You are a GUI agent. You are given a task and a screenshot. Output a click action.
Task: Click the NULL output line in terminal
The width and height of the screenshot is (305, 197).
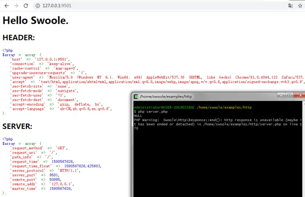[x=138, y=116]
